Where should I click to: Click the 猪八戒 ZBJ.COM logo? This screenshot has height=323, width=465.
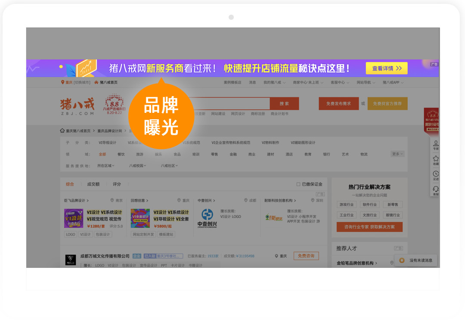click(x=77, y=106)
